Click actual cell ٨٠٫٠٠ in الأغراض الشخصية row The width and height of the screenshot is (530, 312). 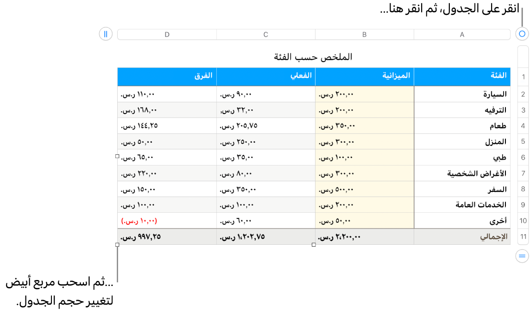point(265,173)
